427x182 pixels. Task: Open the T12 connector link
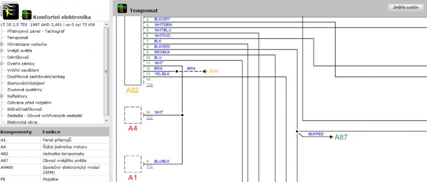tap(150, 166)
